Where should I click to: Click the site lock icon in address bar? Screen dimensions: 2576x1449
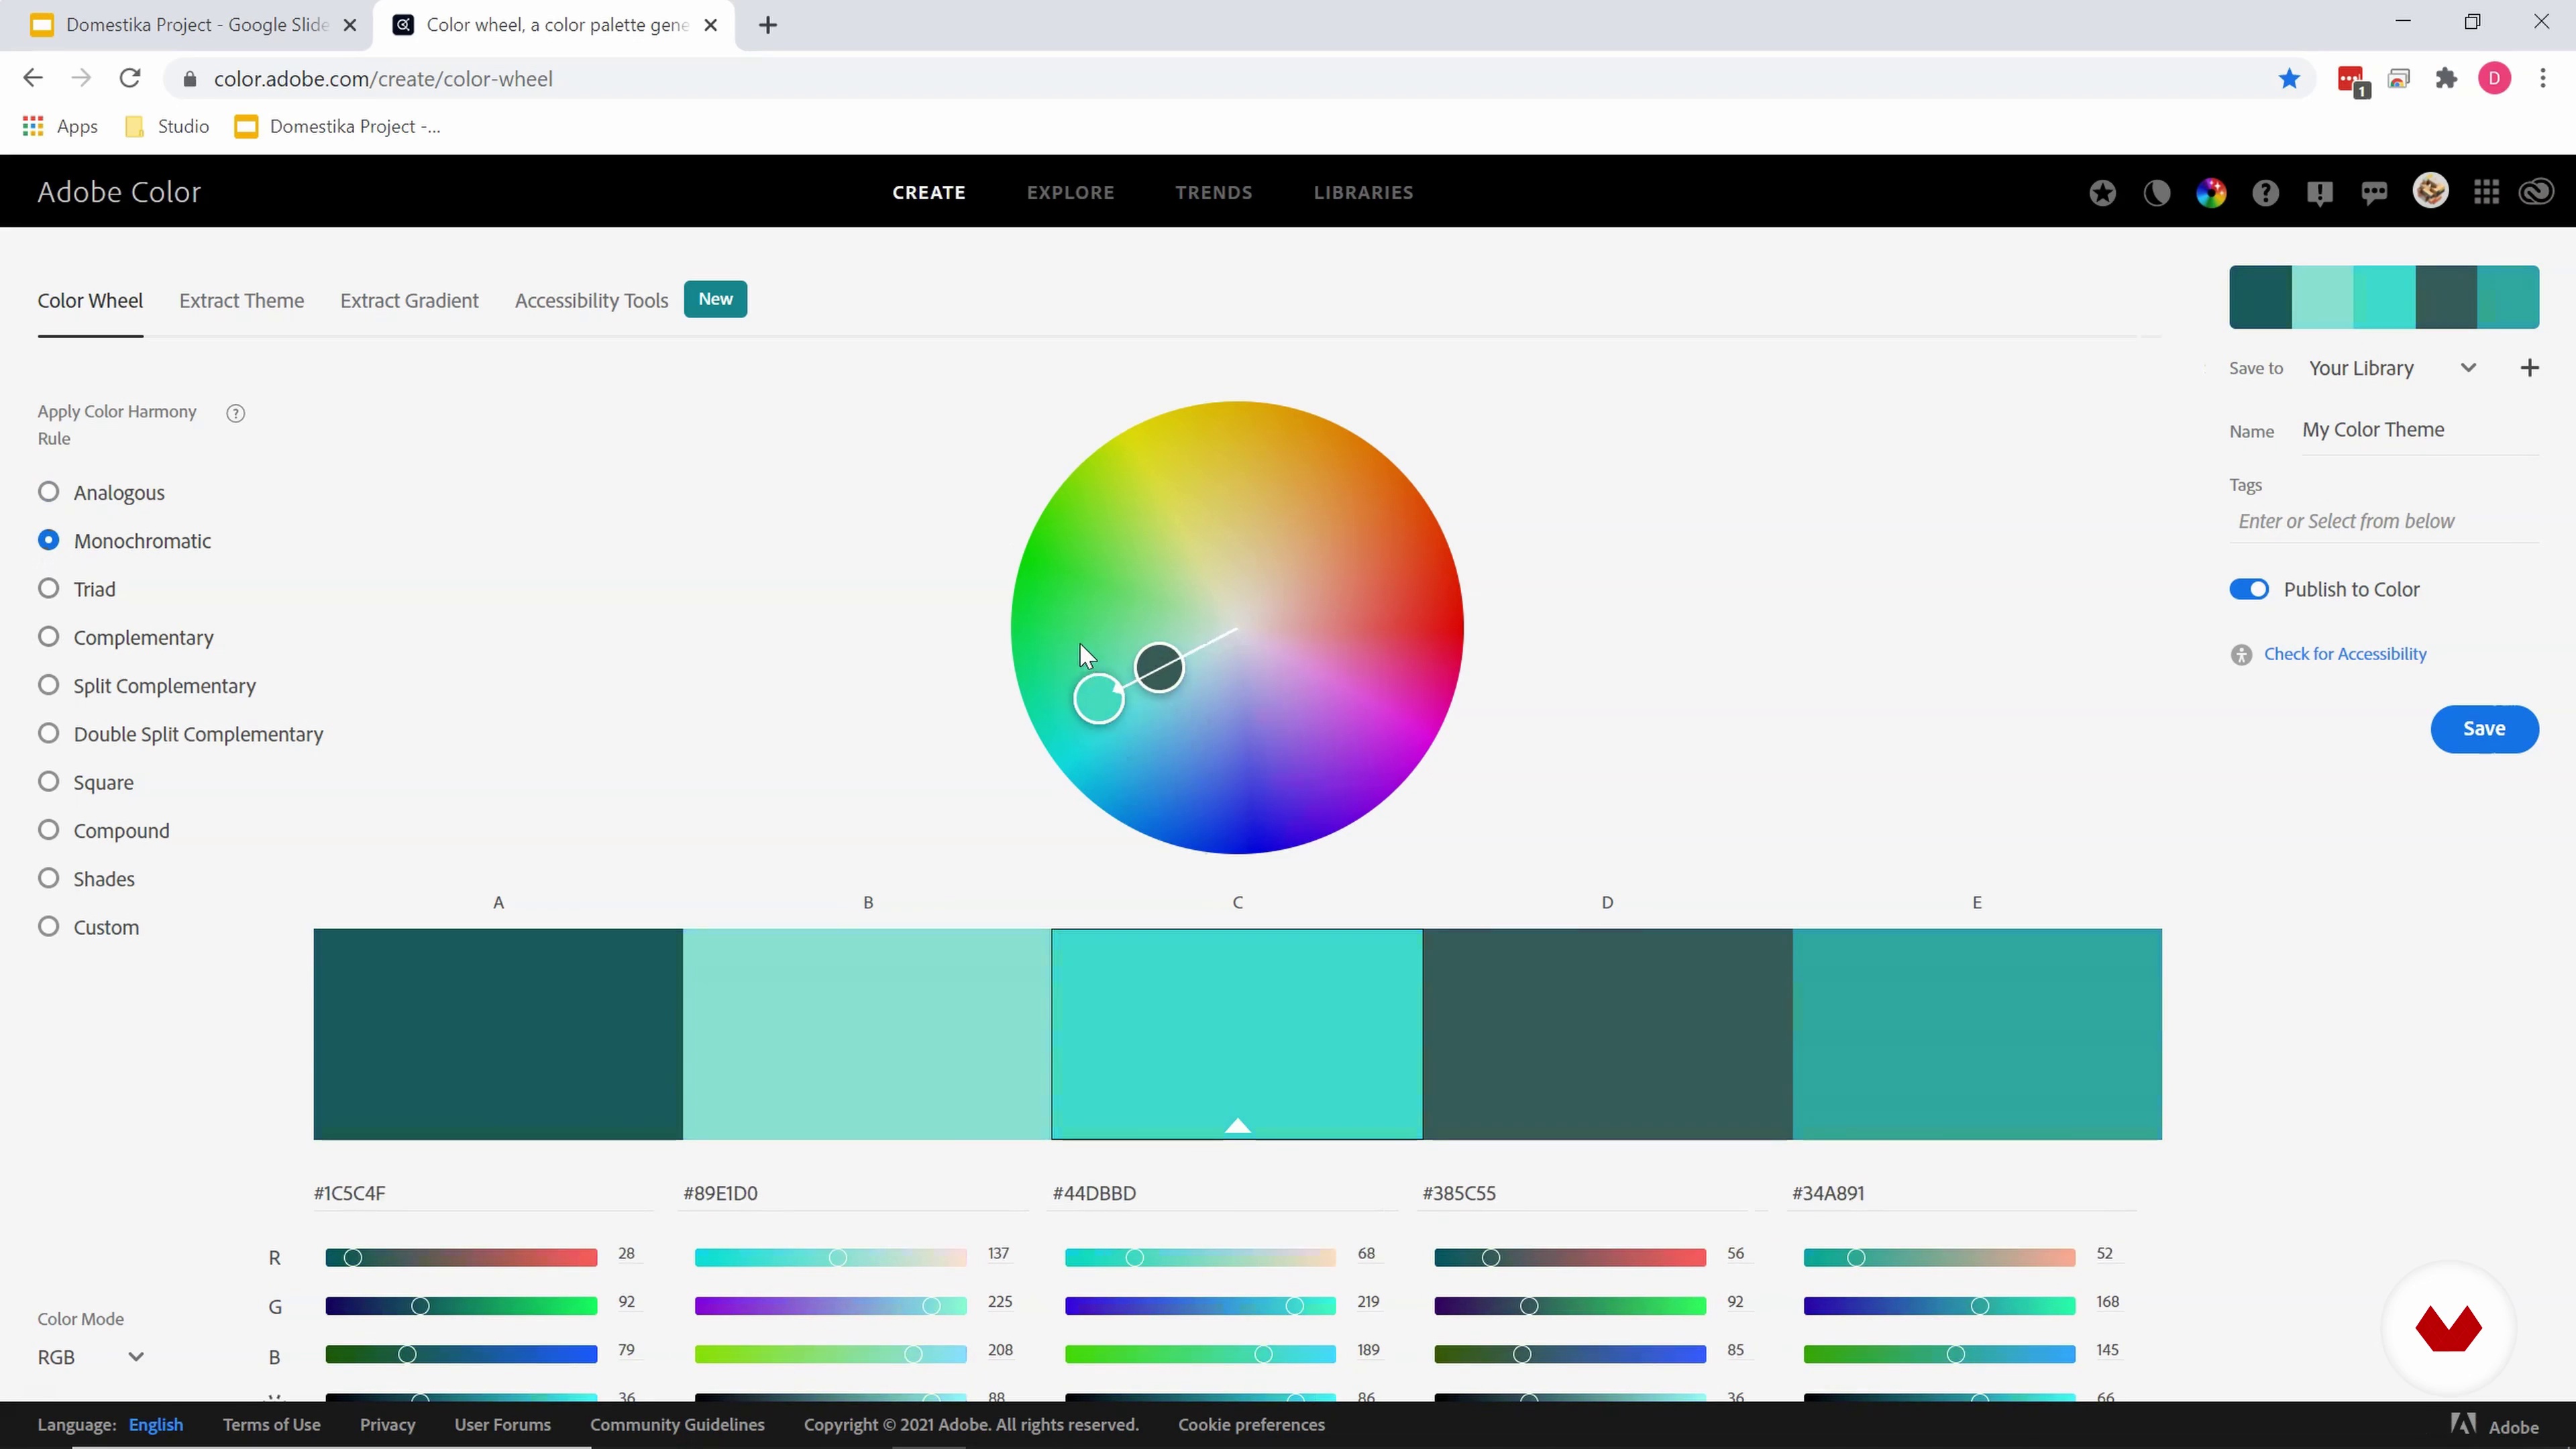[x=190, y=79]
